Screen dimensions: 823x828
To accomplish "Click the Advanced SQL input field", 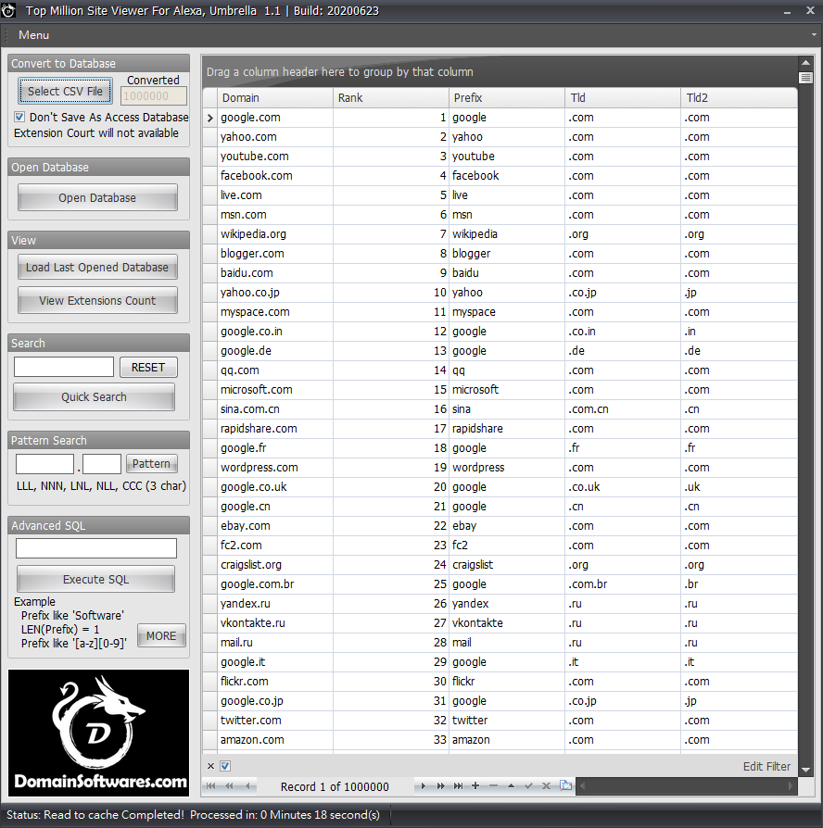I will point(96,548).
